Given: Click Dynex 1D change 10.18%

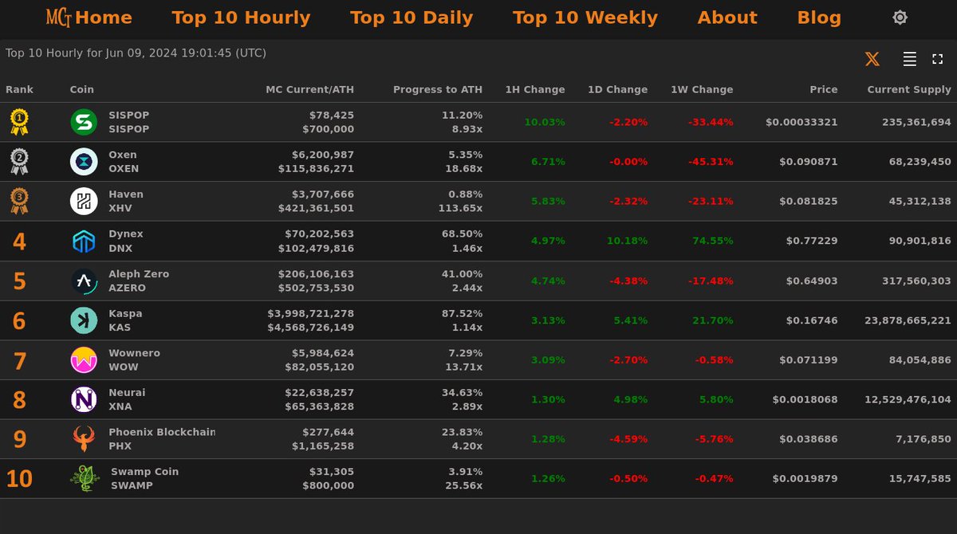Looking at the screenshot, I should click(x=627, y=241).
